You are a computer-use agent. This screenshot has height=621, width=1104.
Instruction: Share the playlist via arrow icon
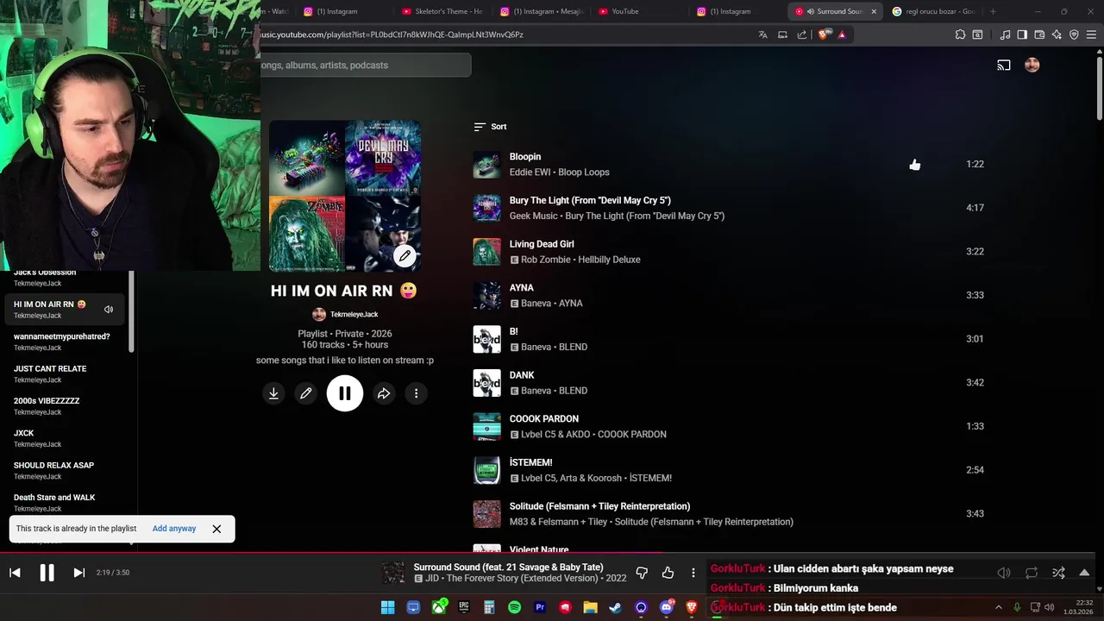tap(384, 393)
